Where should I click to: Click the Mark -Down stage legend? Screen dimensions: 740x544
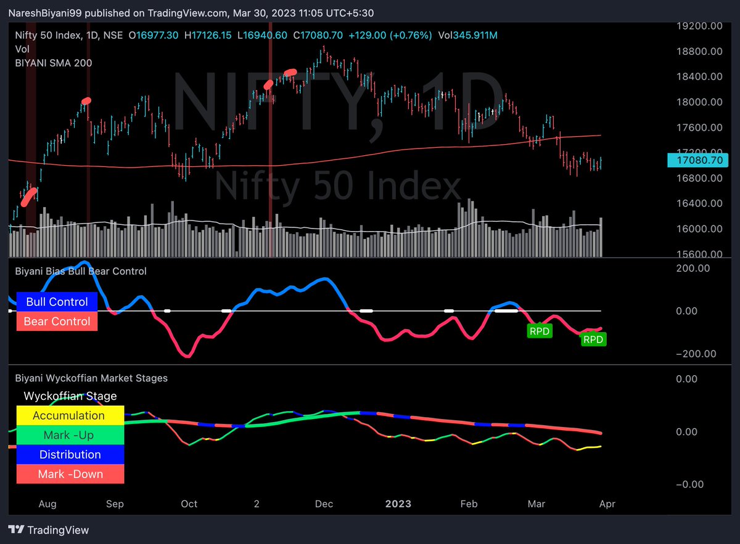coord(69,474)
